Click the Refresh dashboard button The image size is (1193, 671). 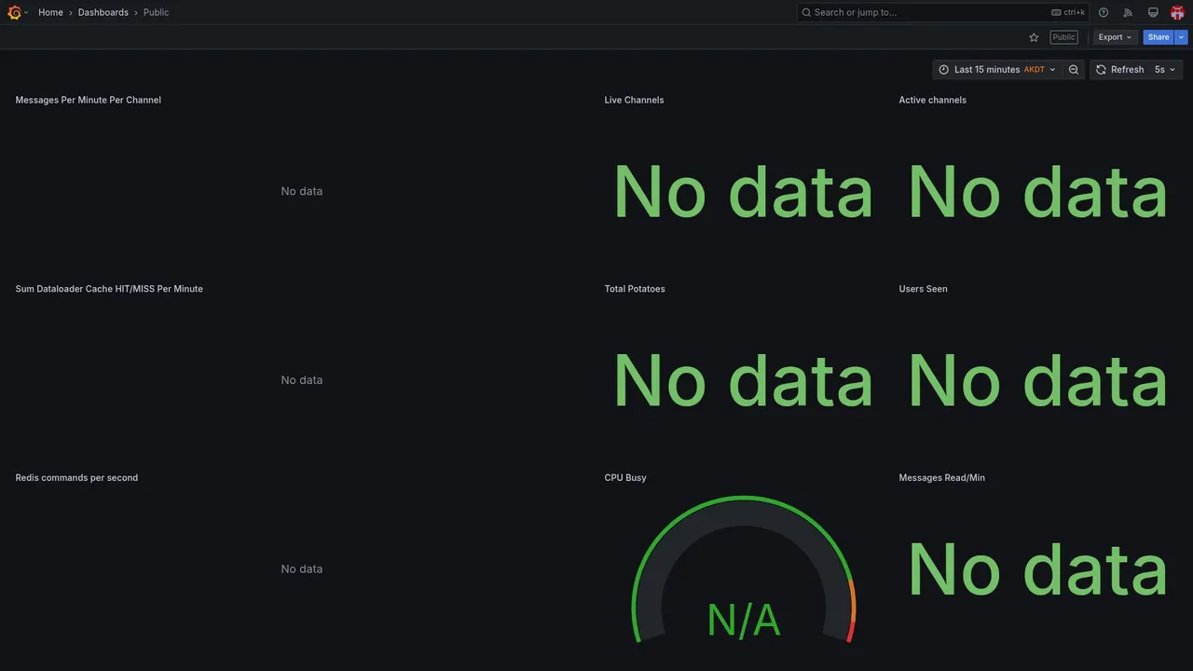[1119, 70]
